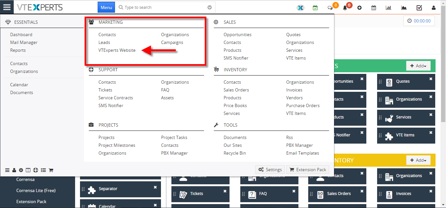
Task: Open Campaigns under Marketing
Action: click(172, 42)
